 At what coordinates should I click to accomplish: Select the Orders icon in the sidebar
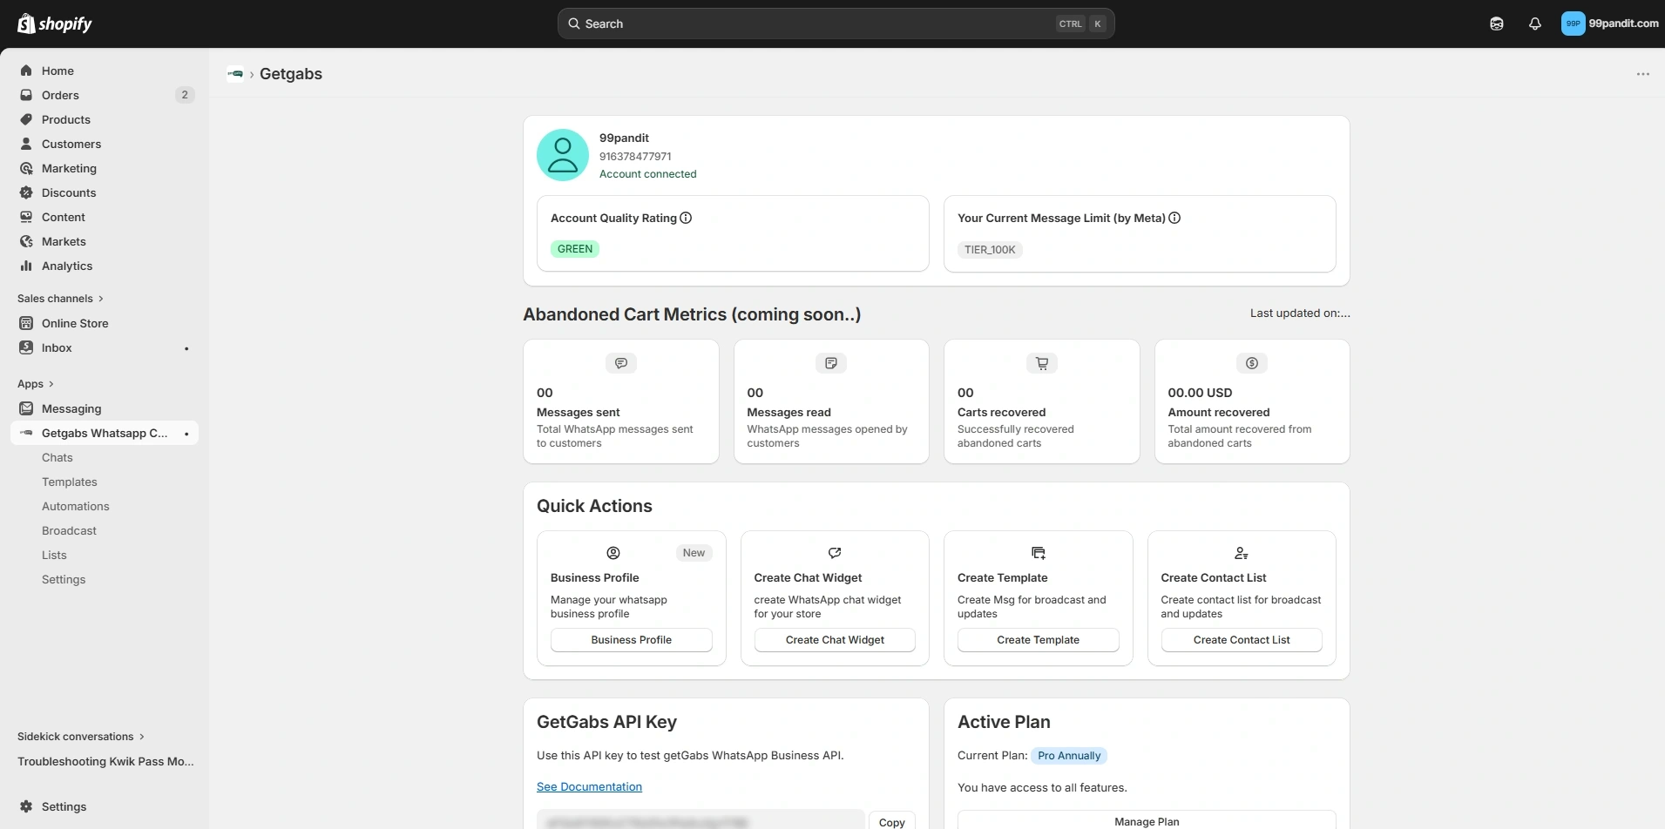(x=26, y=95)
